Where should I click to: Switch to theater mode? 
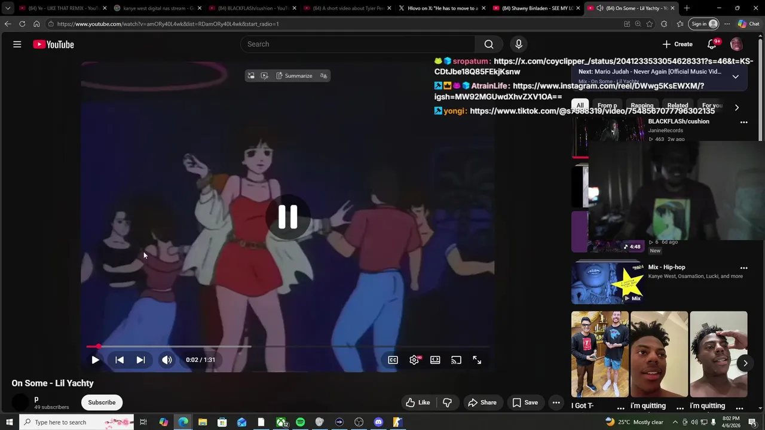point(435,360)
